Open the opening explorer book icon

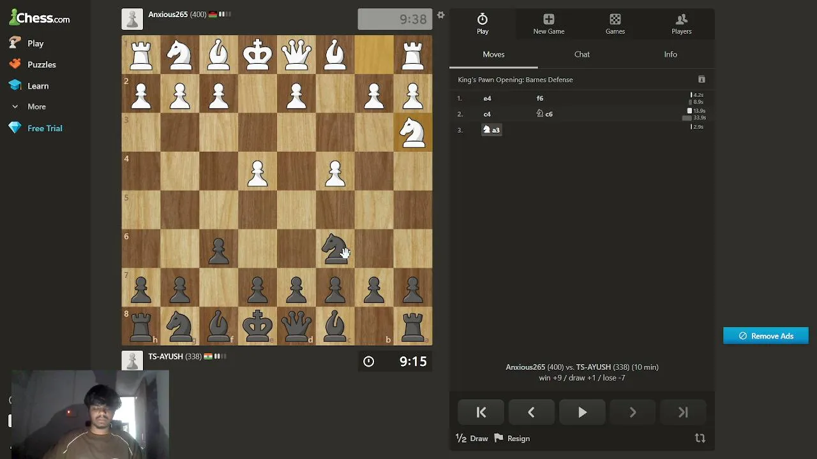[701, 80]
